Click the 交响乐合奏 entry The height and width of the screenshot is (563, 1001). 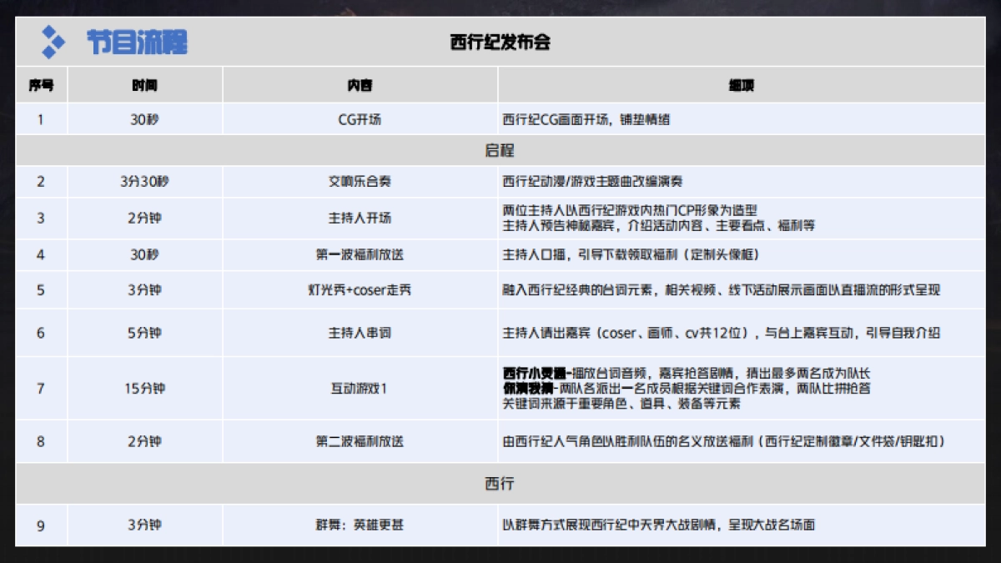coord(359,181)
